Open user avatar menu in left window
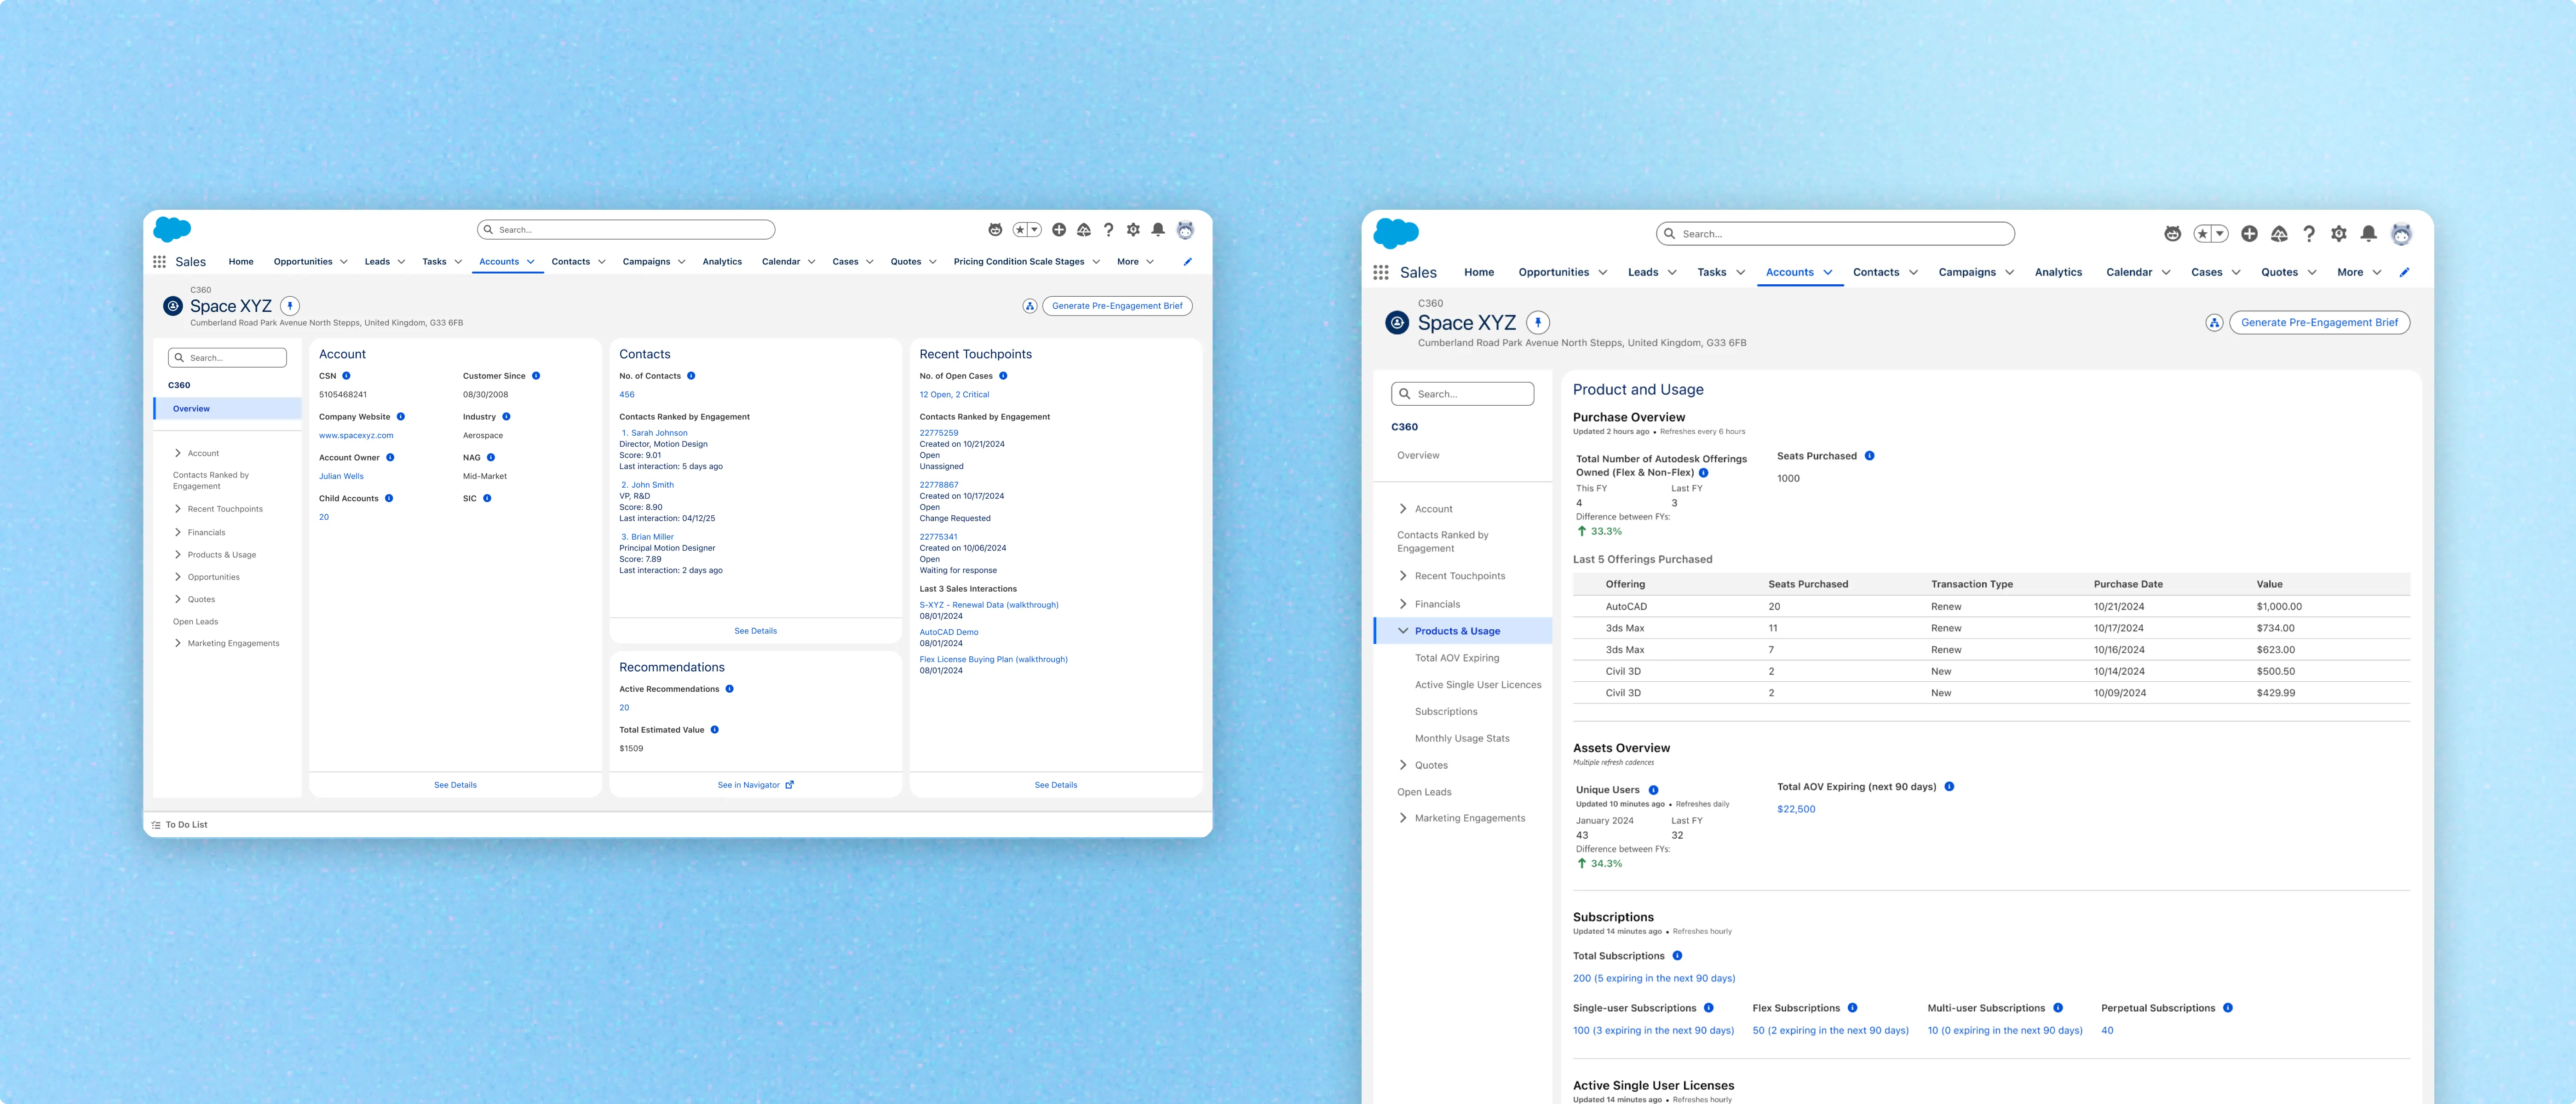The image size is (2576, 1104). pyautogui.click(x=1185, y=230)
